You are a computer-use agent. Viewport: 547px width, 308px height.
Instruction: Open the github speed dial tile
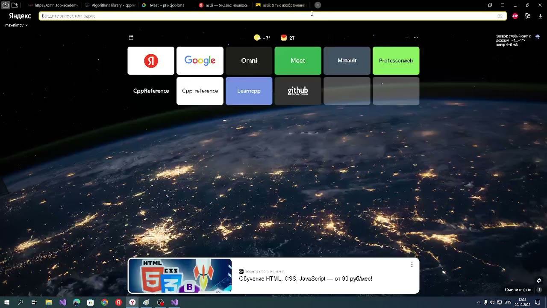point(298,91)
